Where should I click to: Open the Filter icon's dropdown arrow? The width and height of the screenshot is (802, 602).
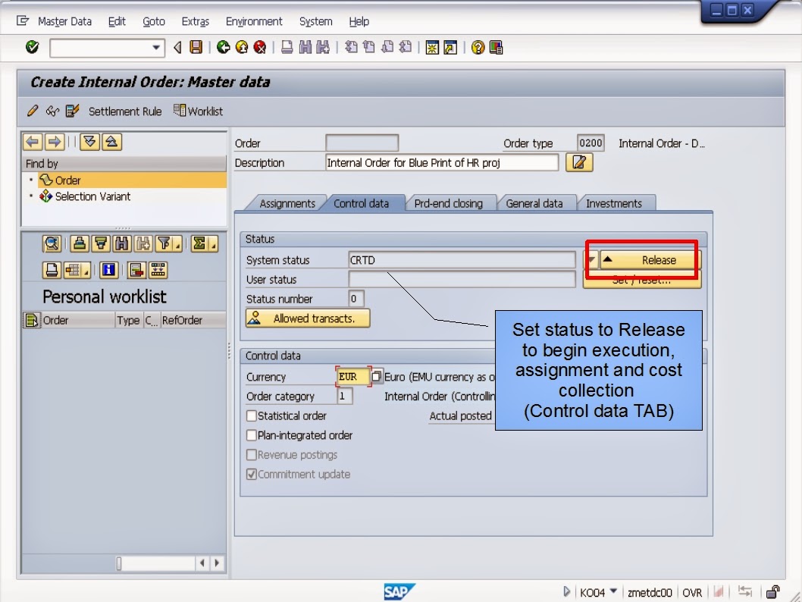pyautogui.click(x=177, y=245)
